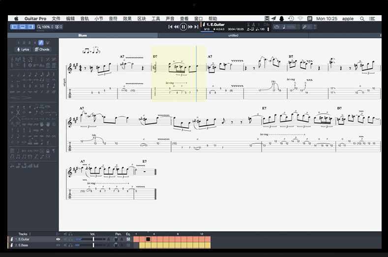Mute the E.Guitar track
The height and width of the screenshot is (257, 388).
tap(65, 239)
